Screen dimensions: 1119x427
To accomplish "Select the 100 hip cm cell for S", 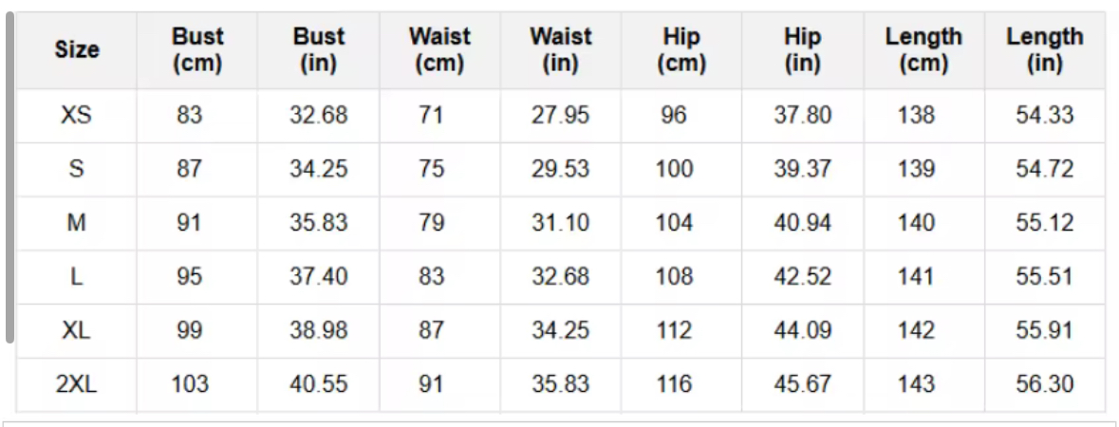I will coord(674,170).
